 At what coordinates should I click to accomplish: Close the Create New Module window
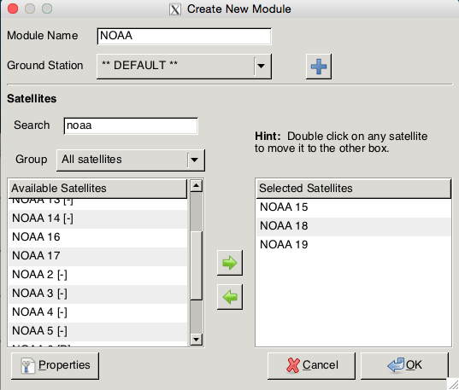13,9
